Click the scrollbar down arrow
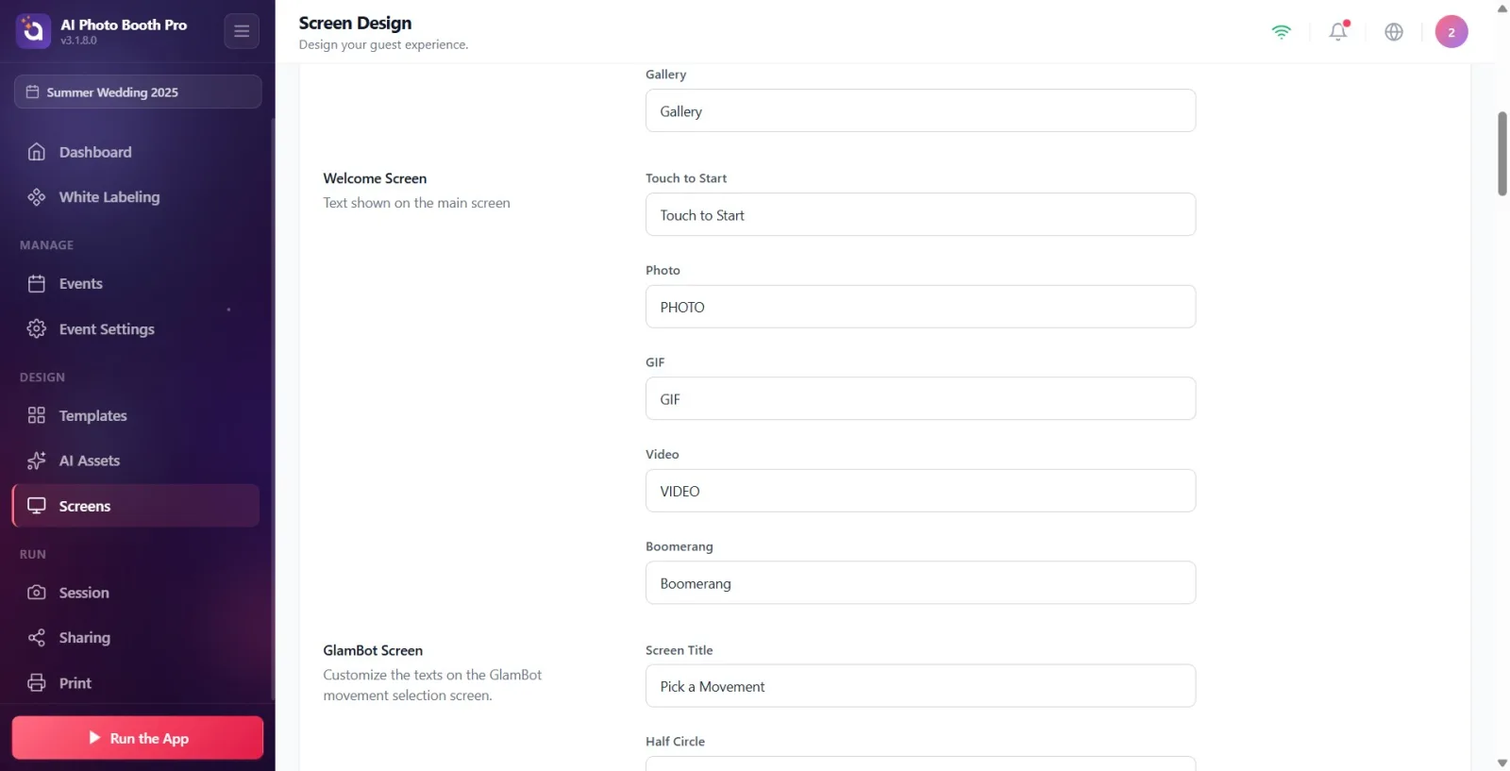1510x771 pixels. [1502, 763]
